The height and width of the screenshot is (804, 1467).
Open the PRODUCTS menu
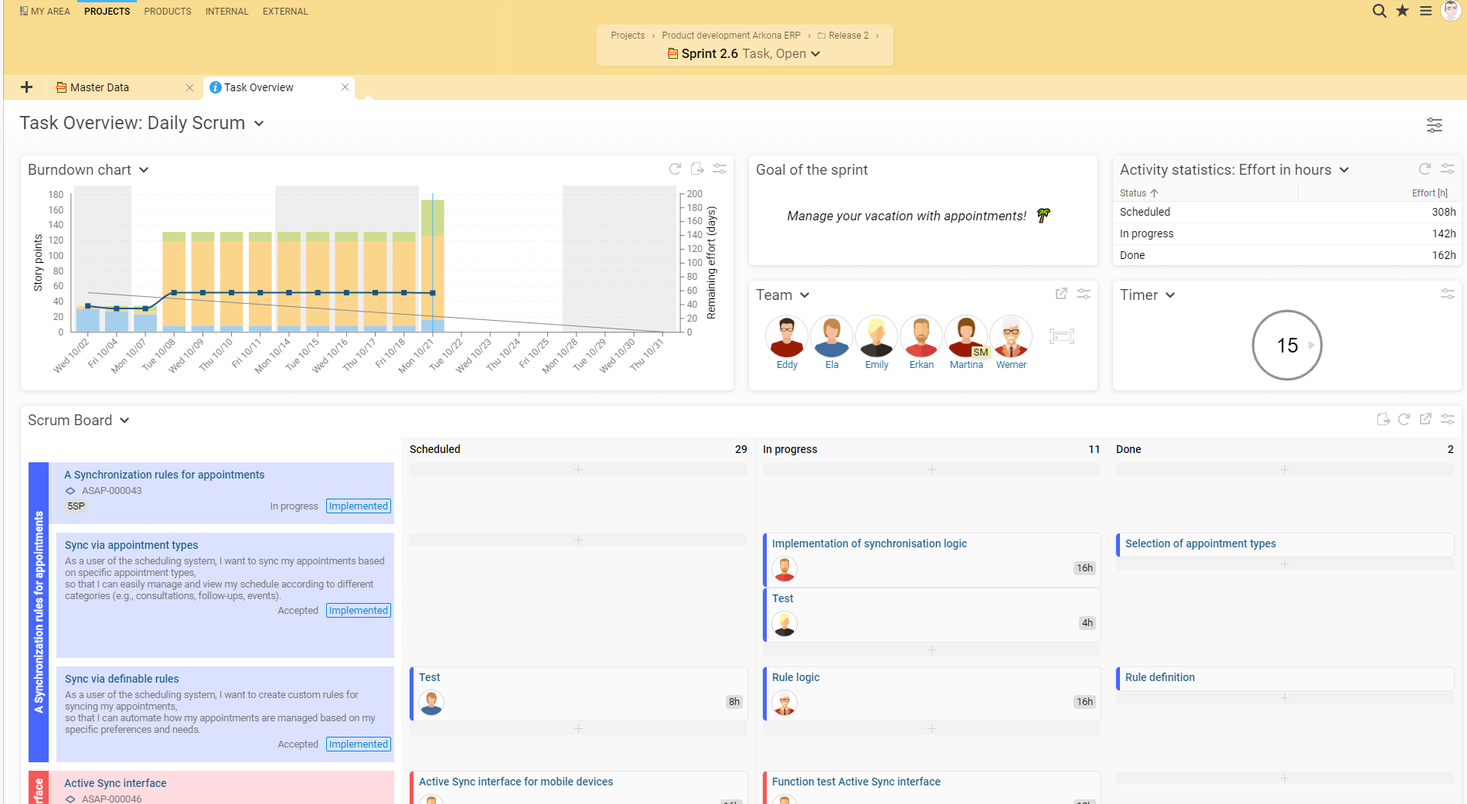pyautogui.click(x=167, y=12)
